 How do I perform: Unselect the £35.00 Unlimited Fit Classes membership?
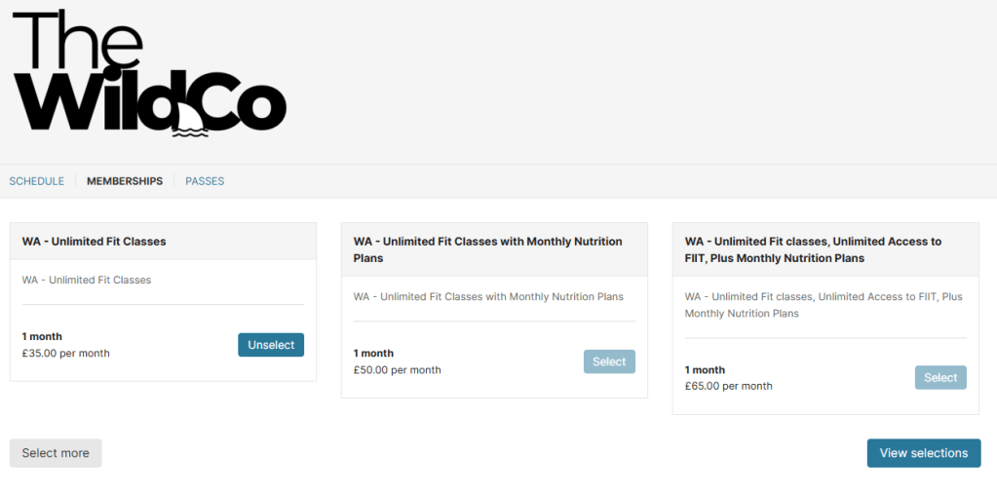[x=271, y=345]
